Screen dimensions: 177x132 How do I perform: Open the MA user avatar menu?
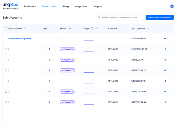click(x=172, y=6)
